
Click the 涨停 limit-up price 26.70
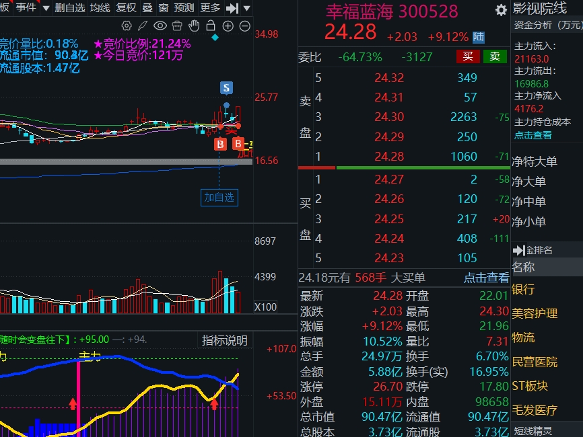pos(388,387)
